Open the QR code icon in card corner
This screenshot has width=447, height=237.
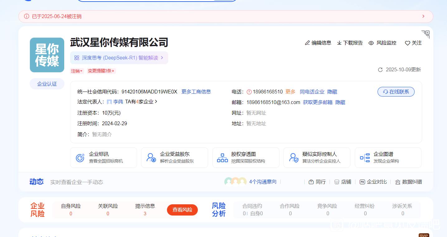(x=426, y=34)
